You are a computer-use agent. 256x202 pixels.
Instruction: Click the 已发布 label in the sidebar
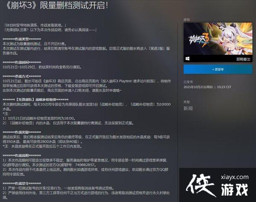coord(188,82)
